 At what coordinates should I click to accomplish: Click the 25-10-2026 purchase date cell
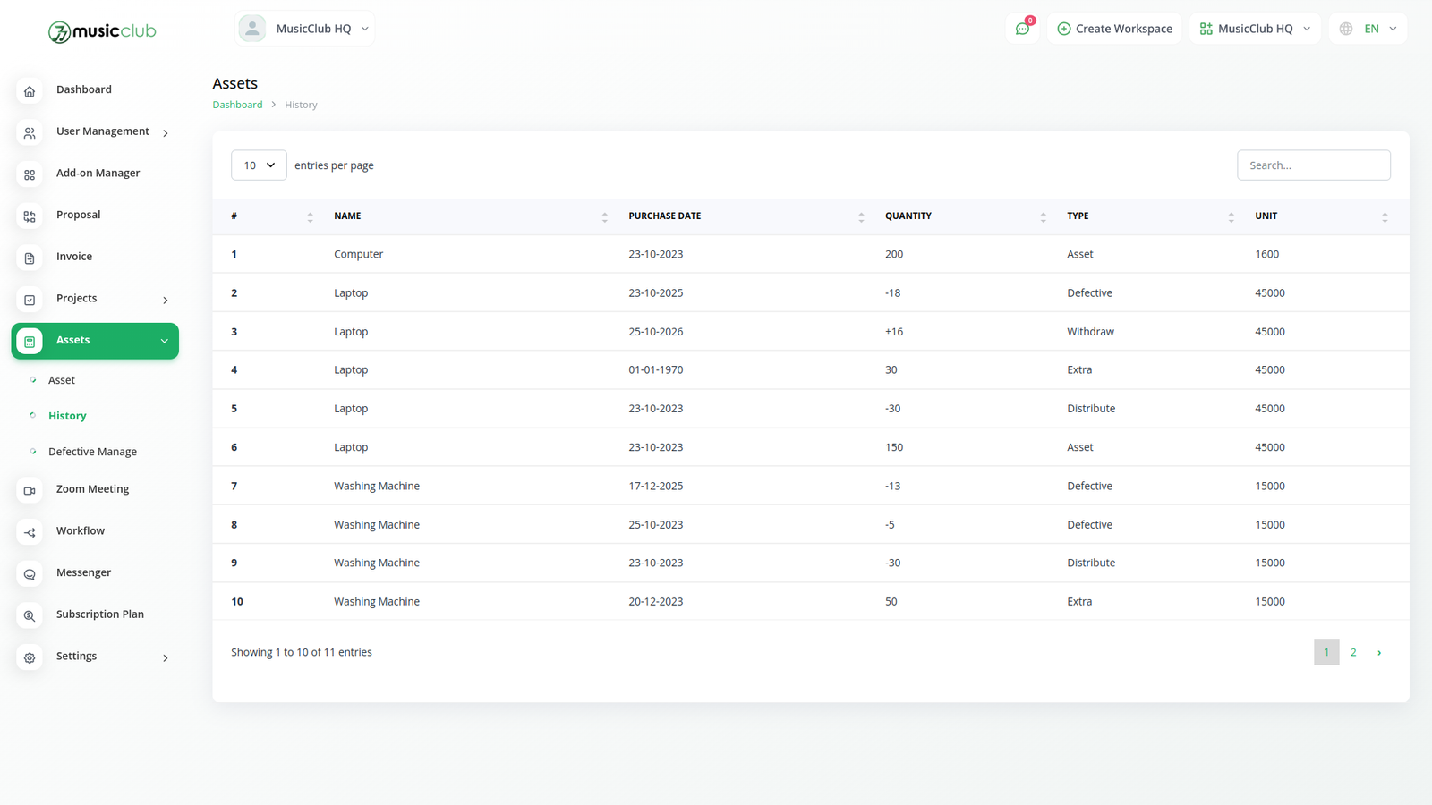click(656, 332)
